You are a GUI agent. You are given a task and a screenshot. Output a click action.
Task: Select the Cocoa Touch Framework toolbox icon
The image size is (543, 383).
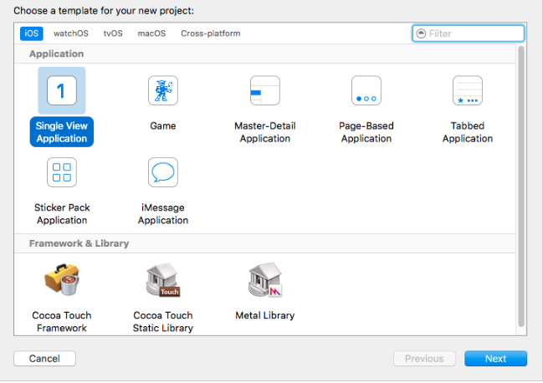[x=62, y=281]
